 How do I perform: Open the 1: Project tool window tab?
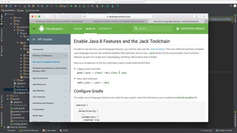pos(1,19)
